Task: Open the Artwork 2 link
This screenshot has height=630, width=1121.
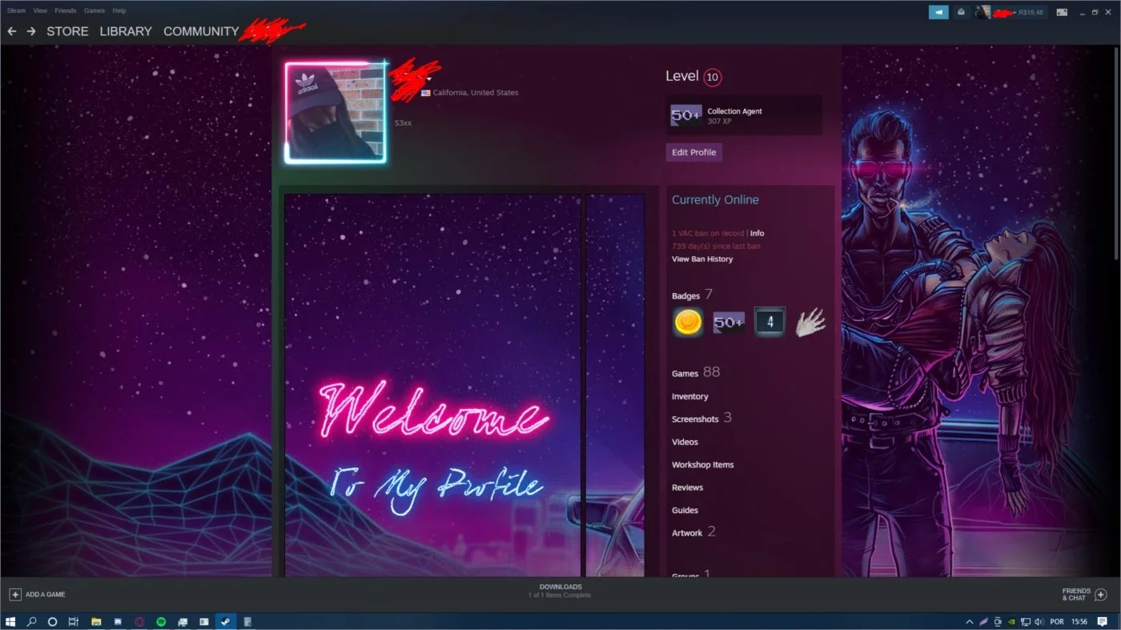Action: [x=693, y=532]
